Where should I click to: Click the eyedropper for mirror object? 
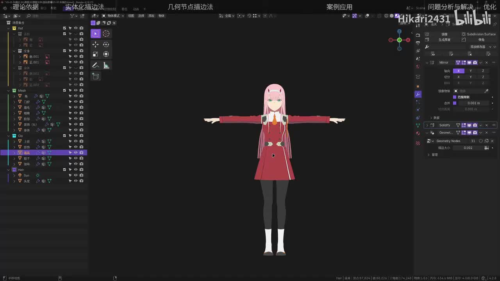click(486, 91)
